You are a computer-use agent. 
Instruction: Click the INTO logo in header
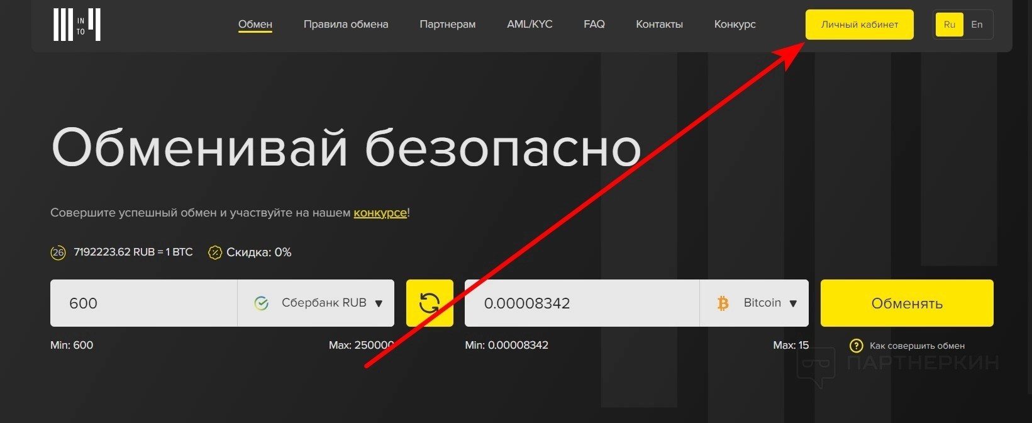pyautogui.click(x=77, y=25)
